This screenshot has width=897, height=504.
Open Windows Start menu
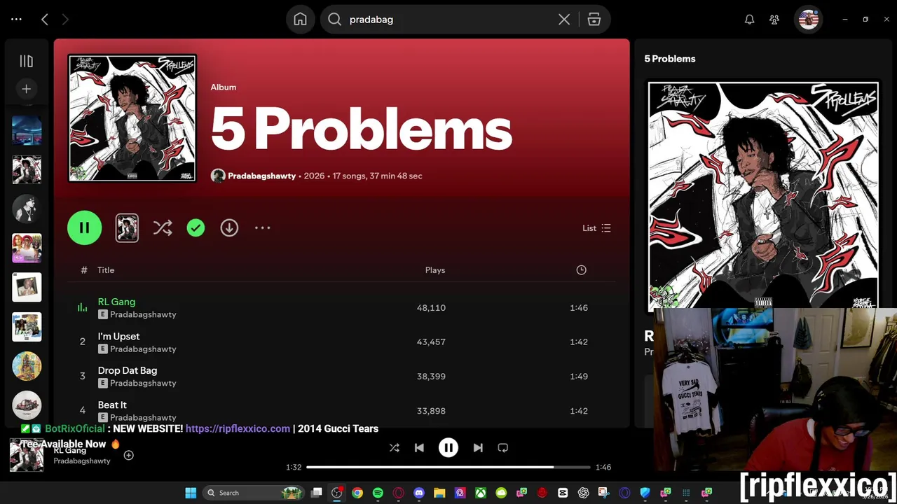191,493
